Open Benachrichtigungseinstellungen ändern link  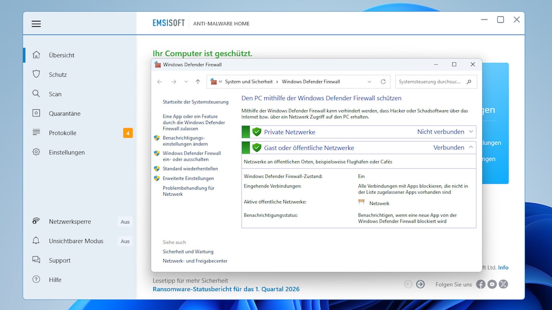tap(185, 141)
